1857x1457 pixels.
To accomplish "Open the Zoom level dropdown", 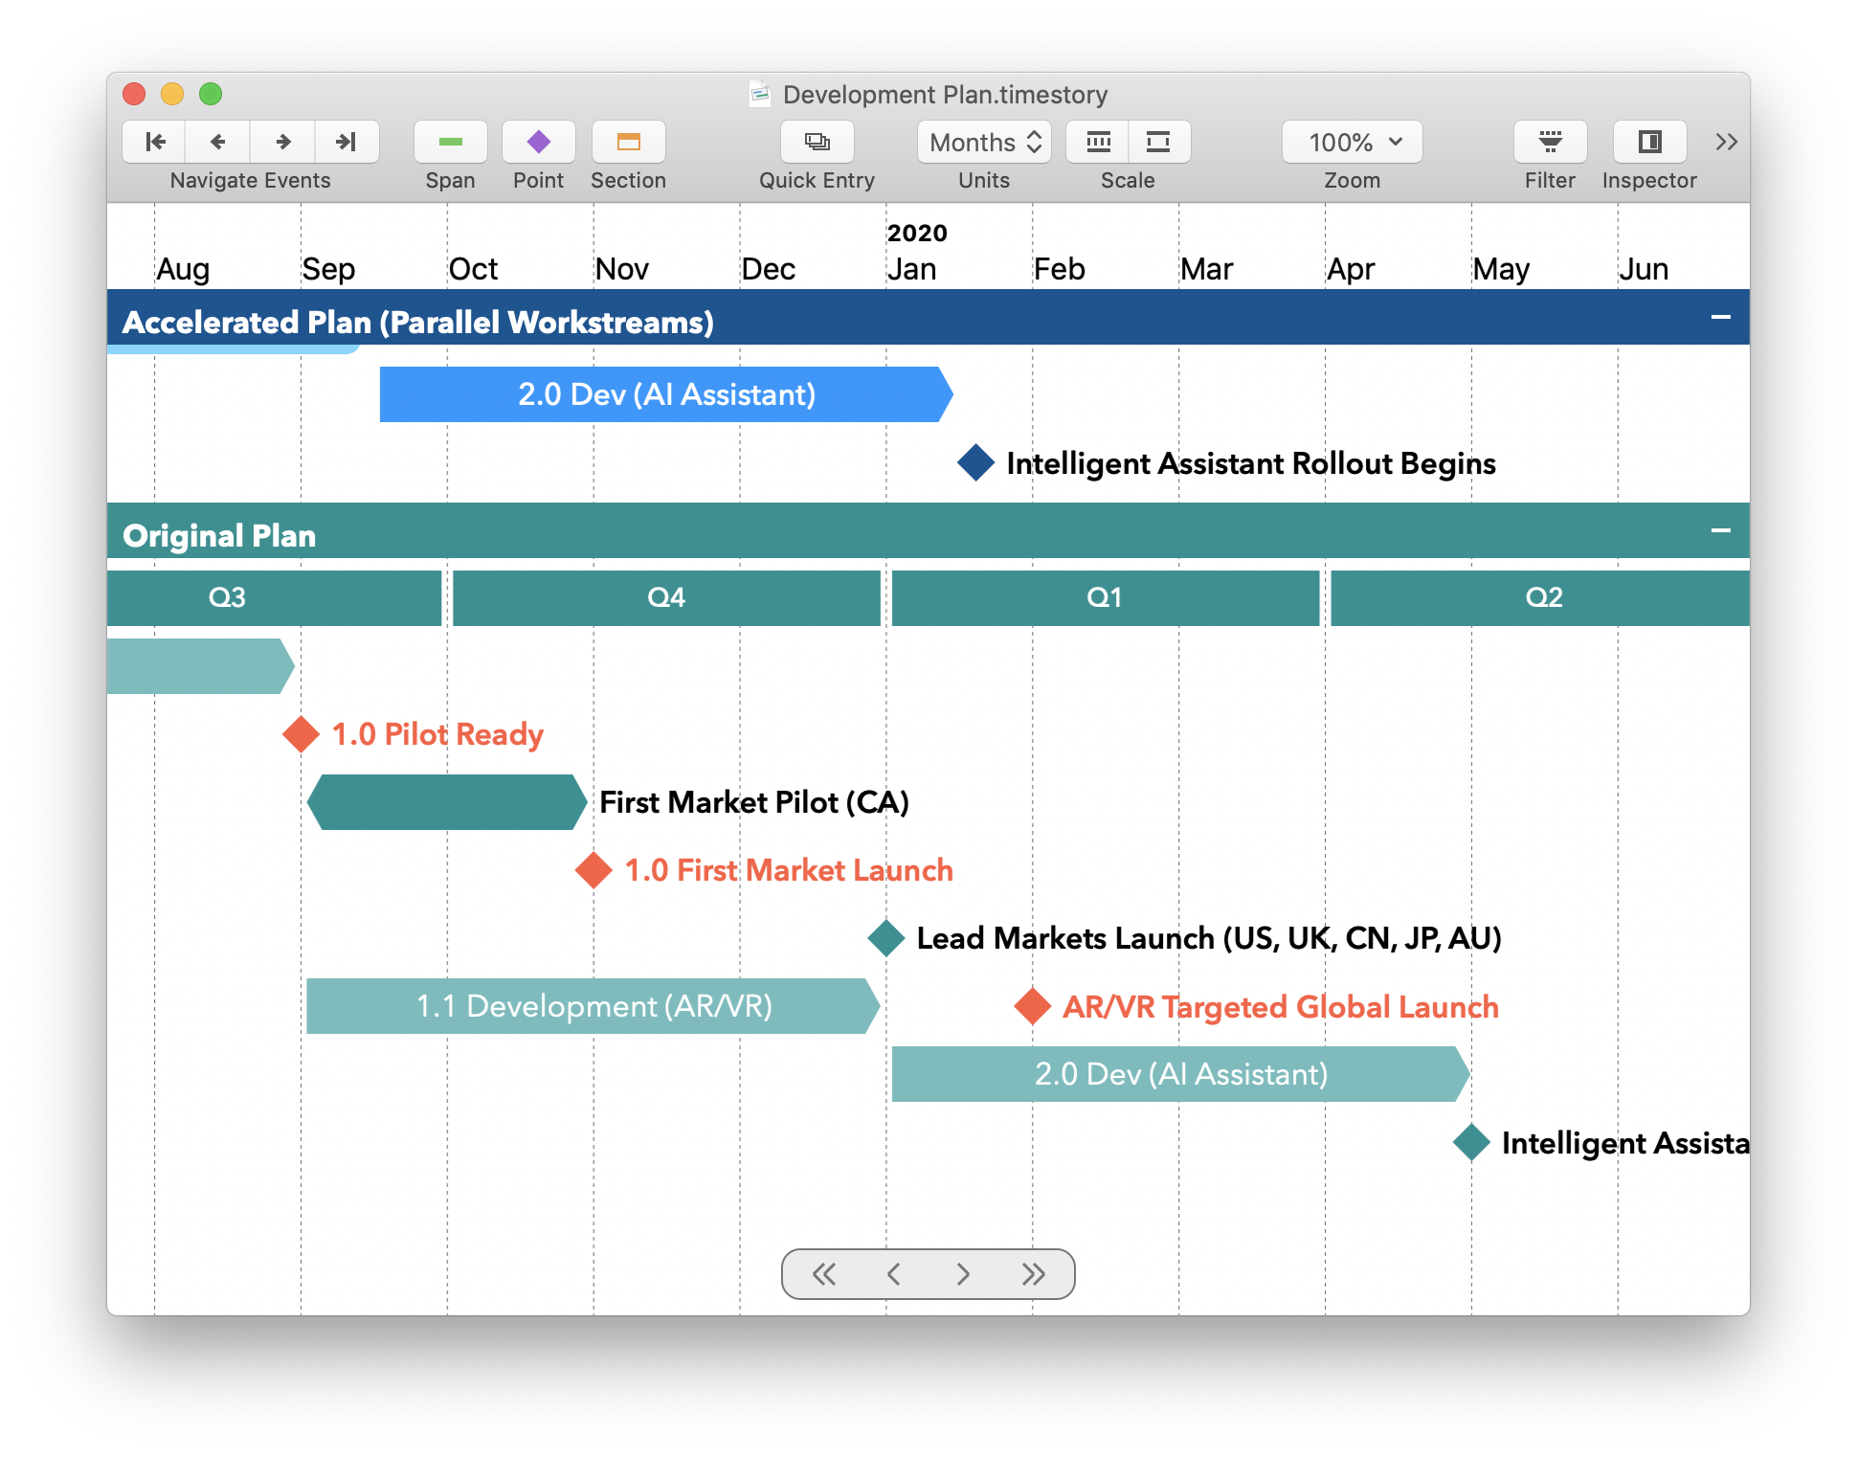I will pyautogui.click(x=1351, y=141).
